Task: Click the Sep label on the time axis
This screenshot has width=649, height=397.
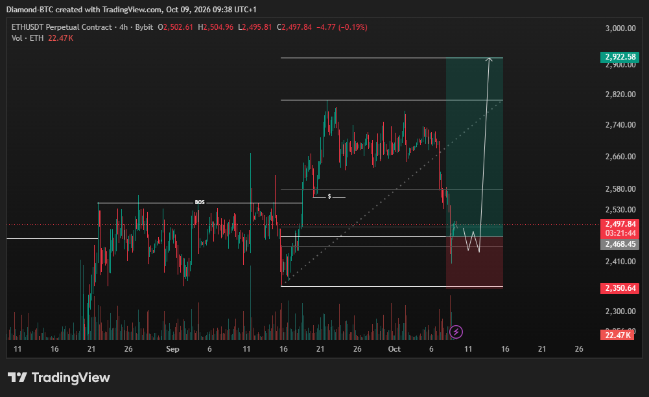Action: [172, 349]
